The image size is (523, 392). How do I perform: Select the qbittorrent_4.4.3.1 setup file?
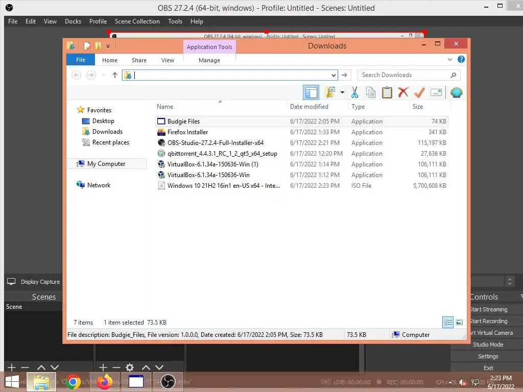[x=301, y=153]
